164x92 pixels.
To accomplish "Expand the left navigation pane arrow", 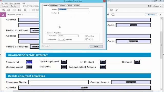I will [1, 54].
